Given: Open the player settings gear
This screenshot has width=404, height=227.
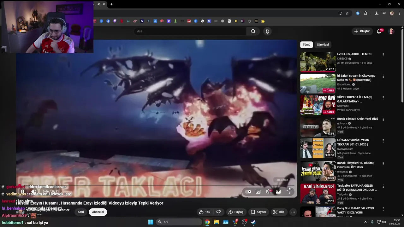Looking at the screenshot, I should point(268,192).
